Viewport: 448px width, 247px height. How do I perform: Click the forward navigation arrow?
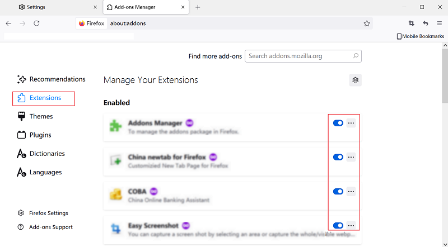coord(22,23)
